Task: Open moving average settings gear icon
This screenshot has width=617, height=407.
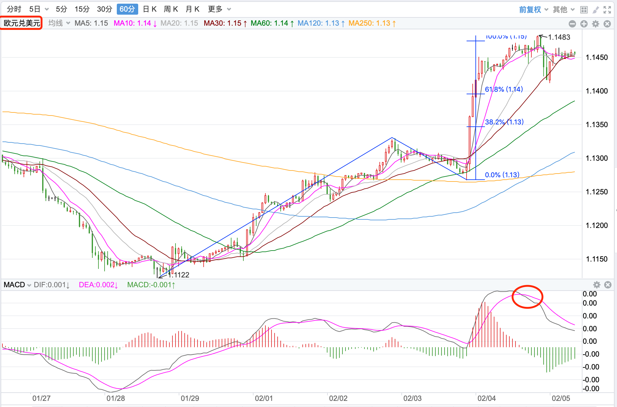Action: pos(596,24)
